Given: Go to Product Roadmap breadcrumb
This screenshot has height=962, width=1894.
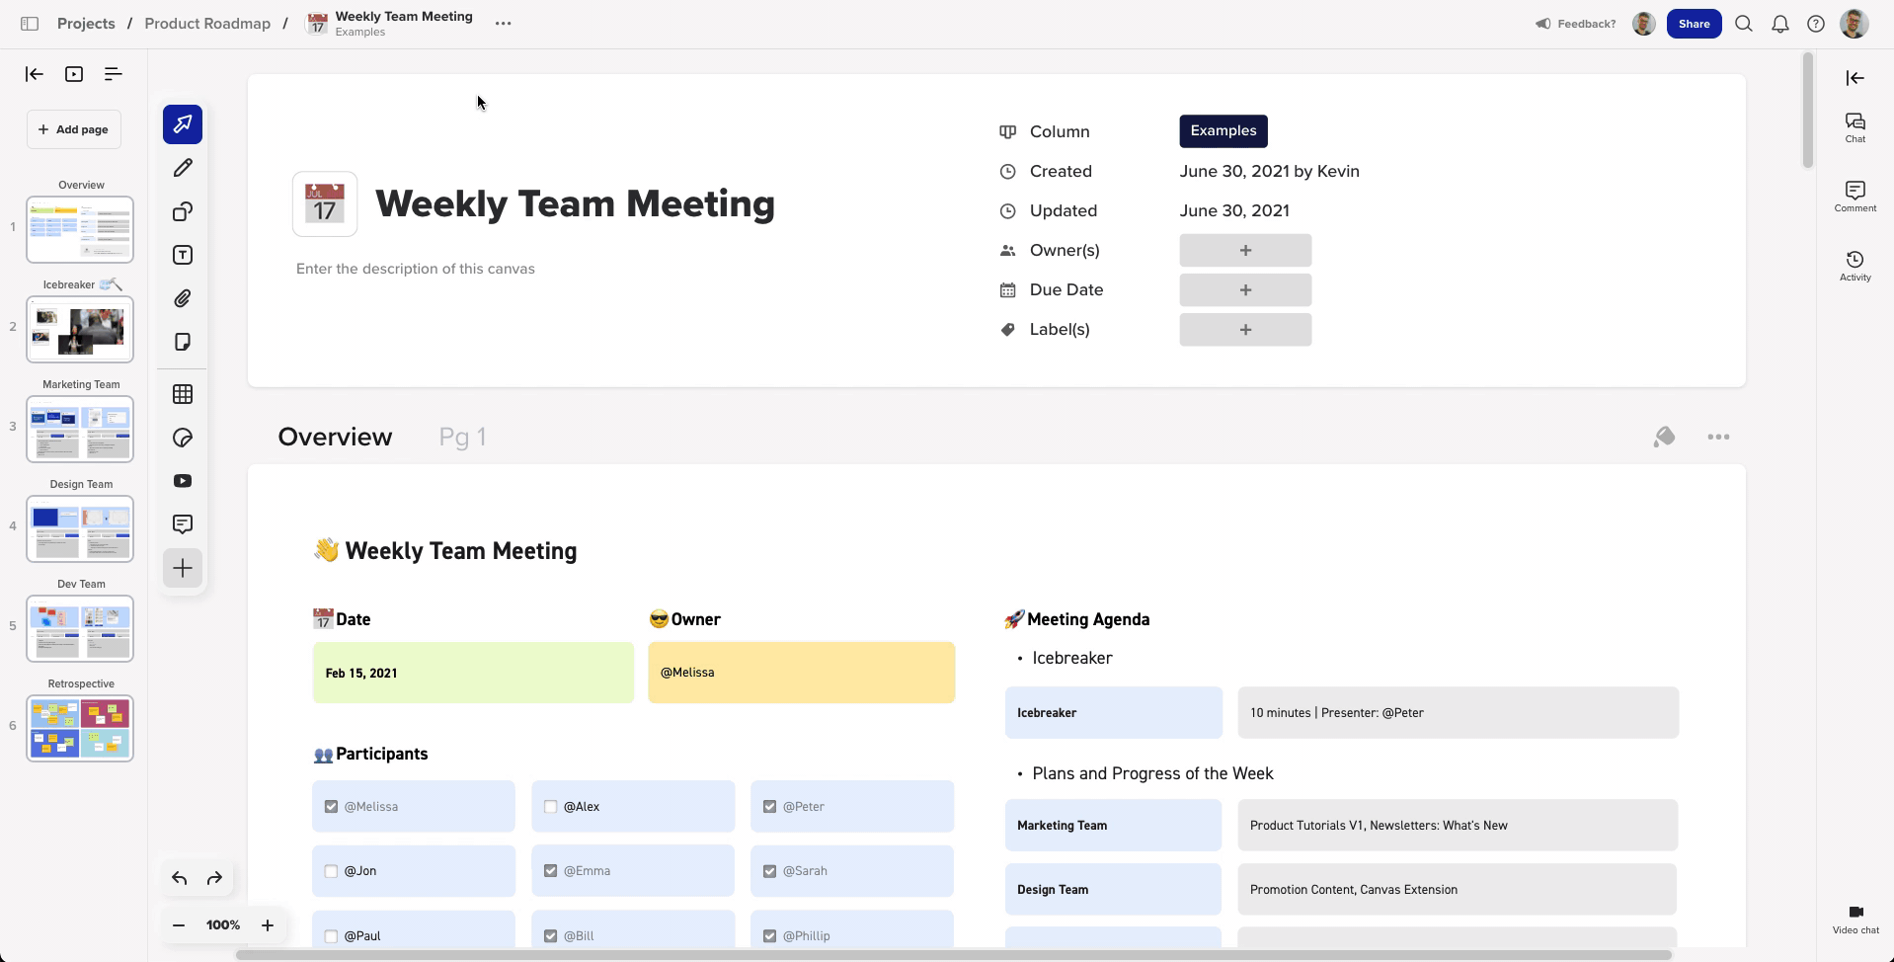Looking at the screenshot, I should (207, 24).
